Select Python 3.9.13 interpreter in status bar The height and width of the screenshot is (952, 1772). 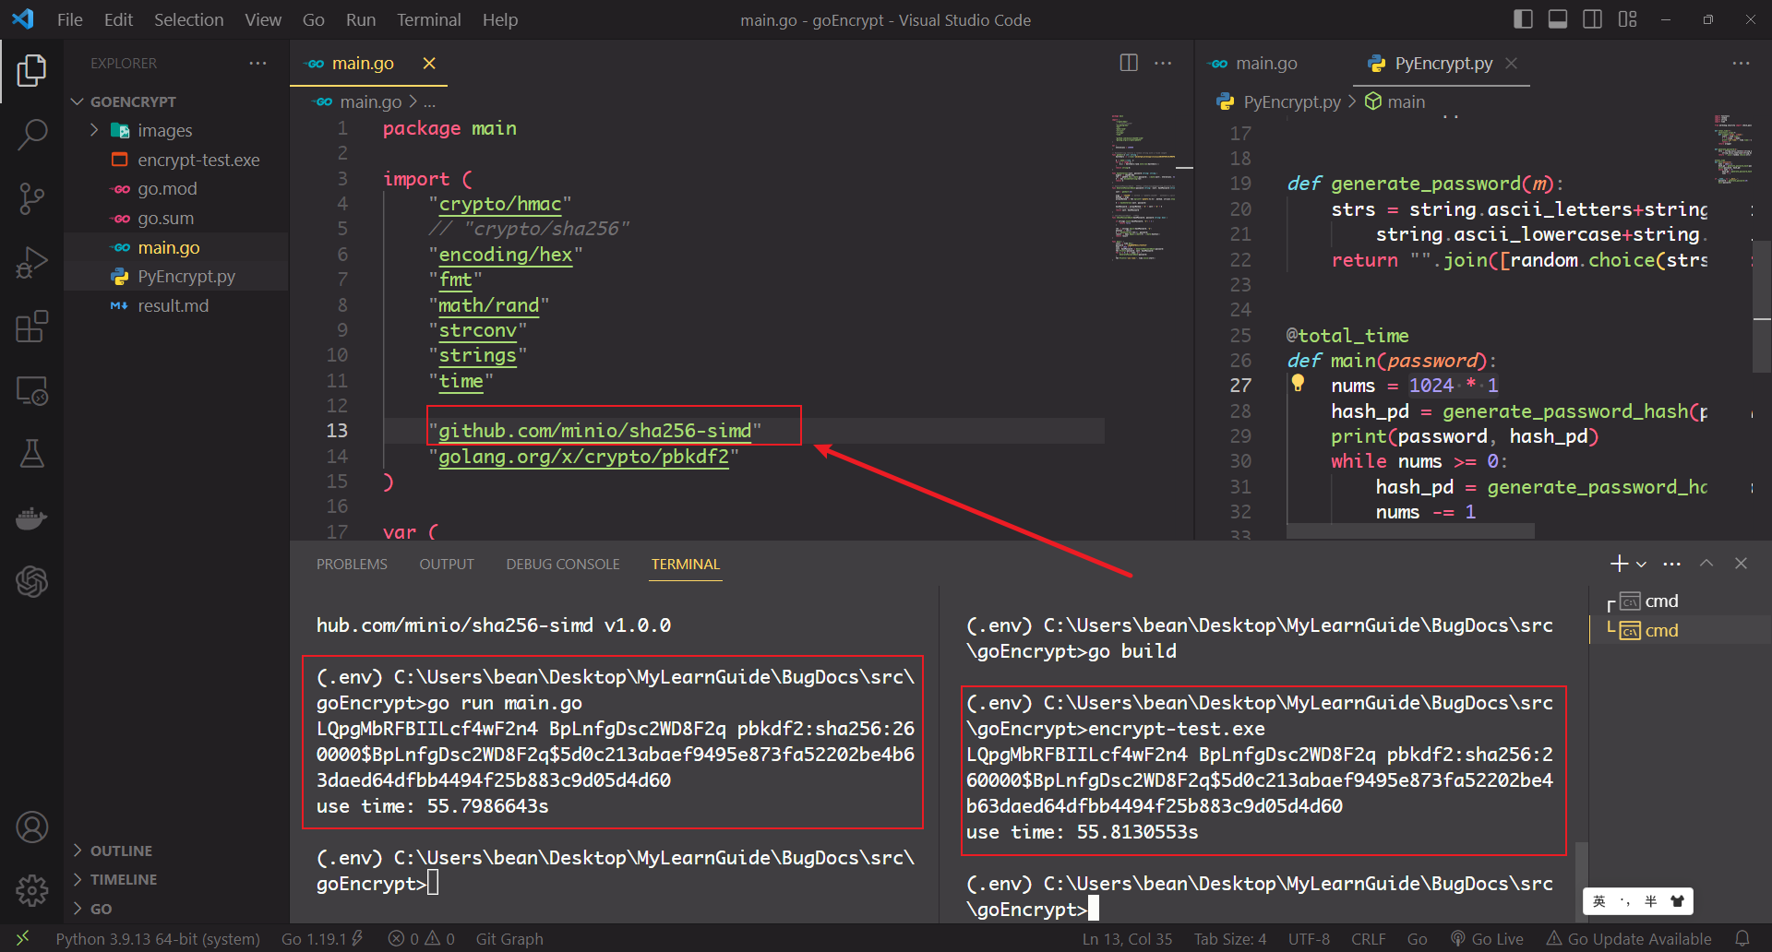point(158,938)
